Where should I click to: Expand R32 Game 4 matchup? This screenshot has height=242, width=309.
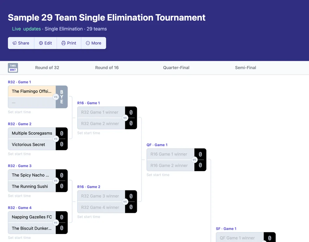pyautogui.click(x=20, y=208)
